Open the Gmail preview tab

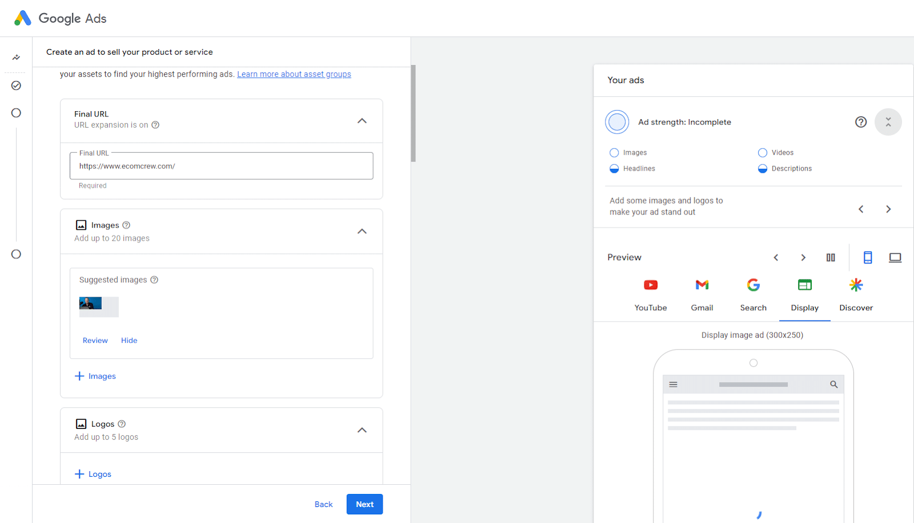702,295
